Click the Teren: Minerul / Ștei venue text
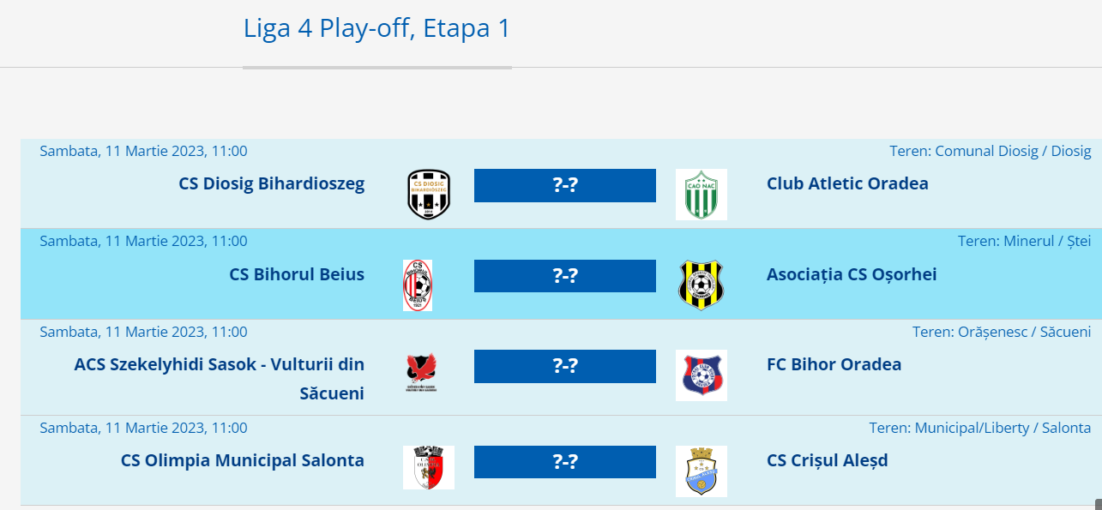 (1024, 241)
